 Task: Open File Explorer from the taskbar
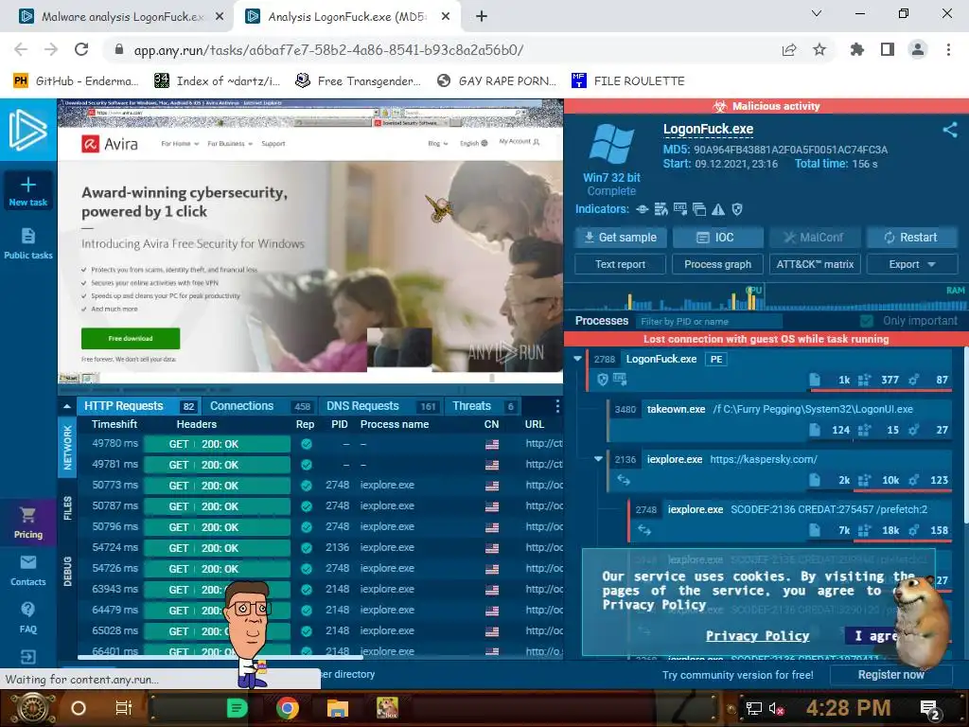(x=338, y=708)
